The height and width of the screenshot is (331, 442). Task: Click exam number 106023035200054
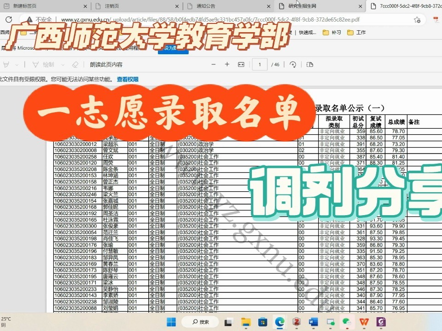(x=76, y=233)
